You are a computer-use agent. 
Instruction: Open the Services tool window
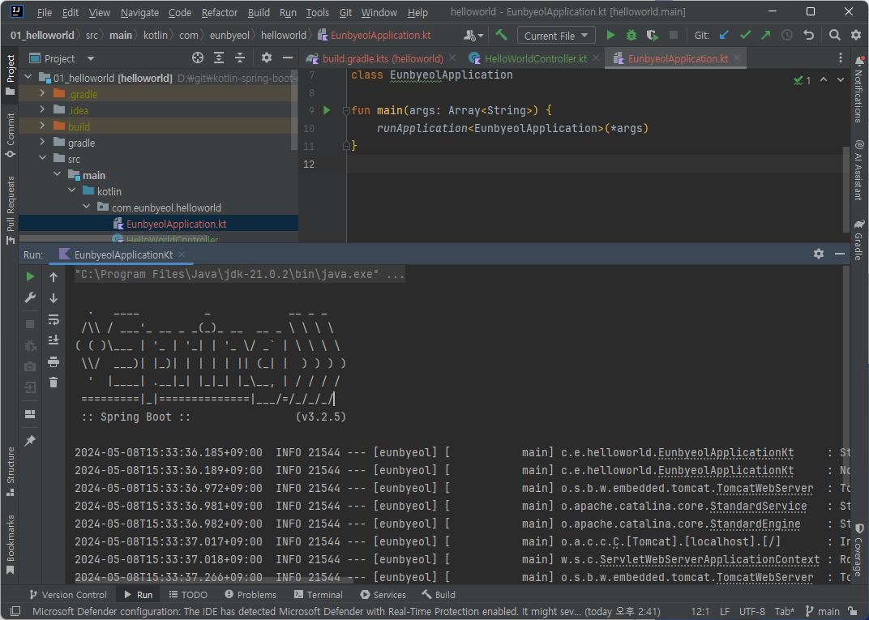[x=383, y=595]
